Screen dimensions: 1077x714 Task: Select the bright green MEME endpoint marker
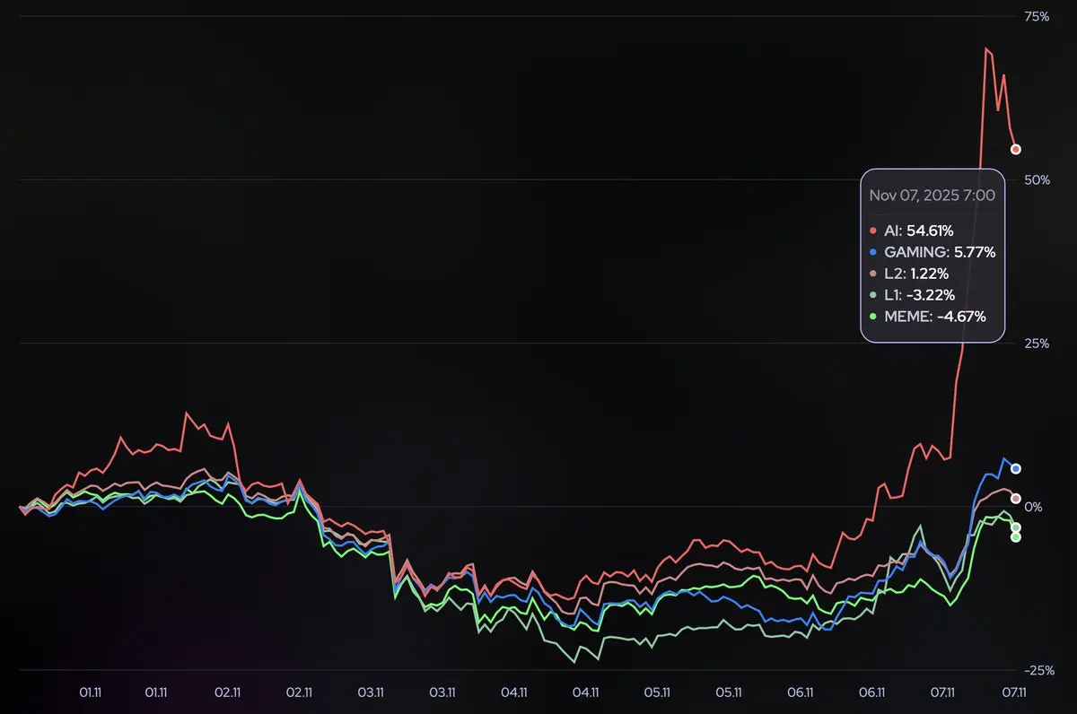[1016, 537]
